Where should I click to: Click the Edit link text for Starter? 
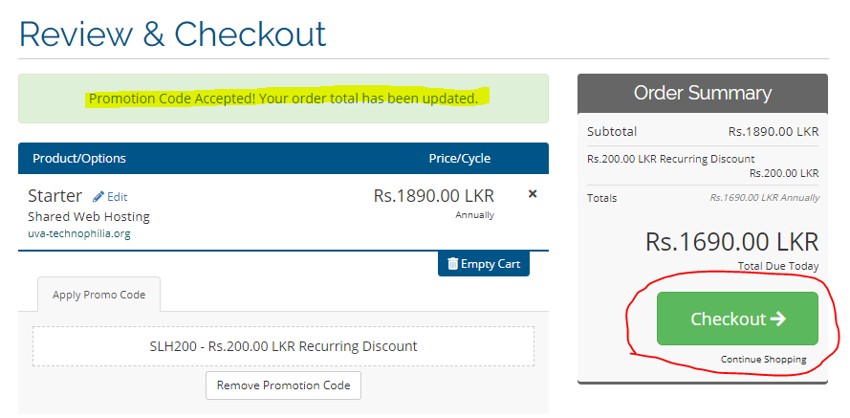[x=117, y=197]
